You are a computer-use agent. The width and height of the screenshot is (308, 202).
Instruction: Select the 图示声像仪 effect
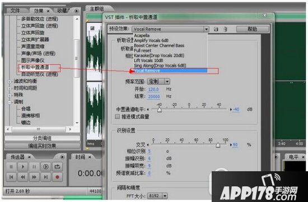32,60
